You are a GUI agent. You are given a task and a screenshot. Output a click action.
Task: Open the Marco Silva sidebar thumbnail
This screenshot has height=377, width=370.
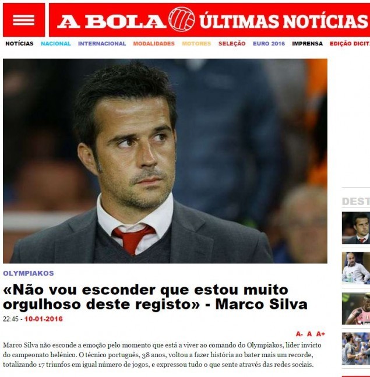pyautogui.click(x=356, y=228)
